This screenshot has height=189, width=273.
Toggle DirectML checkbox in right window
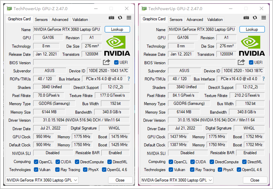point(244,162)
